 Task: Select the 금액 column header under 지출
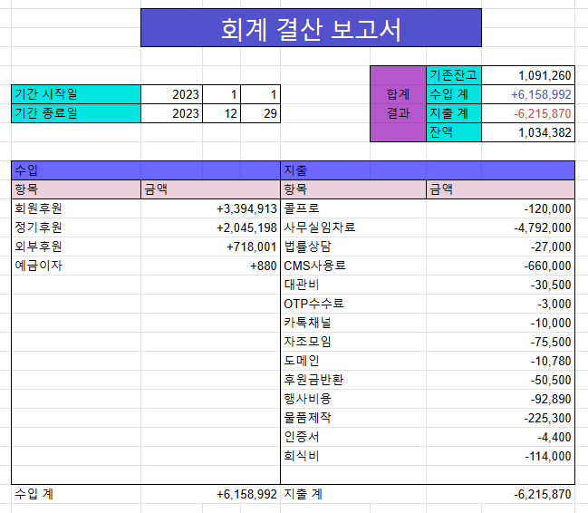[x=500, y=189]
